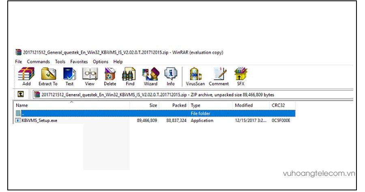Sort files by CRC32 column
This screenshot has width=365, height=192.
[282, 105]
